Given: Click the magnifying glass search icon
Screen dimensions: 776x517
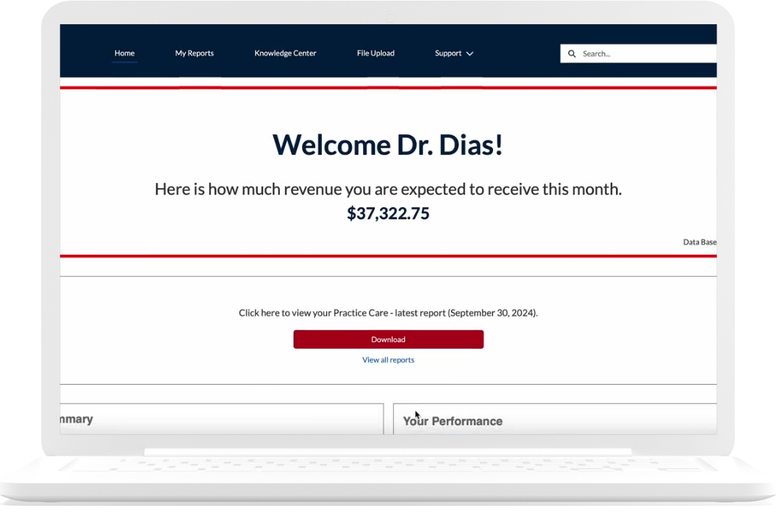Looking at the screenshot, I should (572, 53).
